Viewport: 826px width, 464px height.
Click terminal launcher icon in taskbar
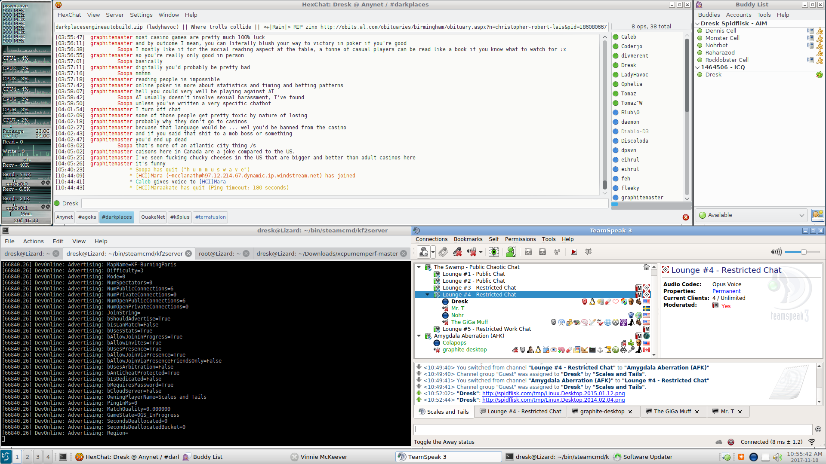tap(63, 457)
